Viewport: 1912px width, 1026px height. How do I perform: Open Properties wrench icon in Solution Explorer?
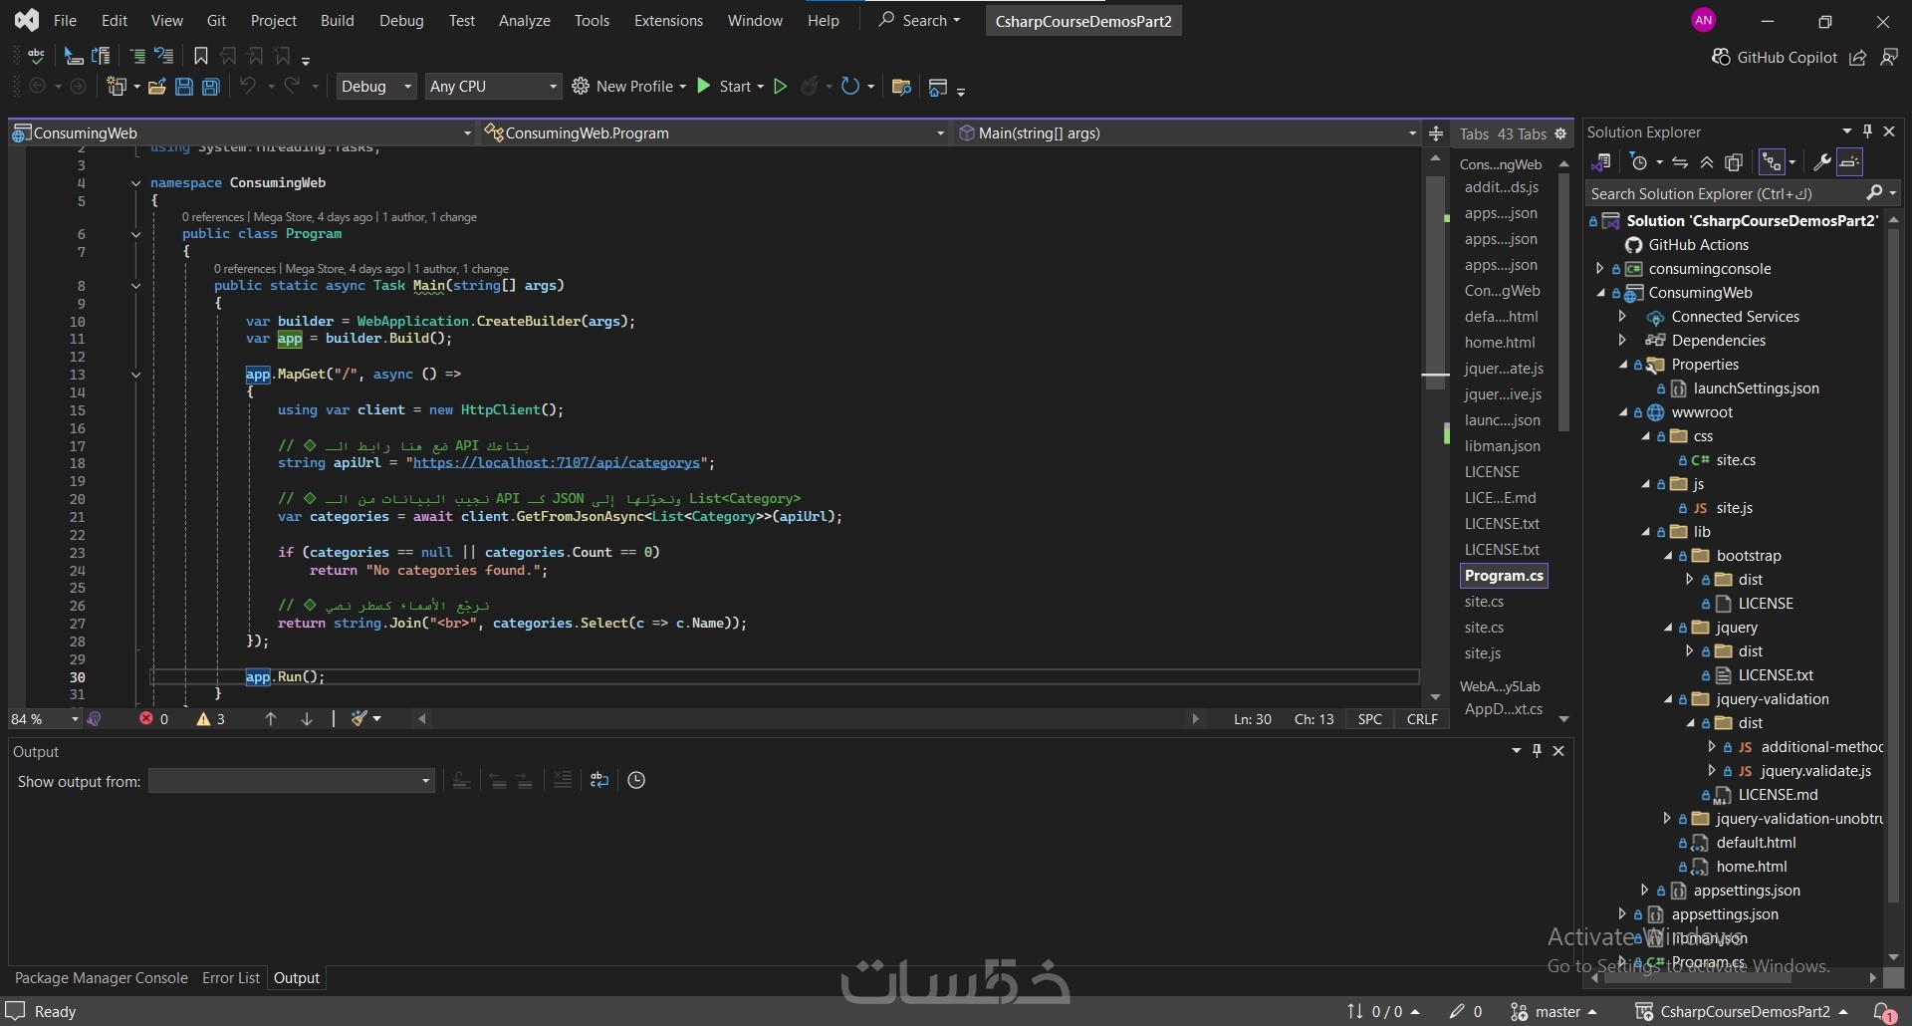pyautogui.click(x=1821, y=162)
